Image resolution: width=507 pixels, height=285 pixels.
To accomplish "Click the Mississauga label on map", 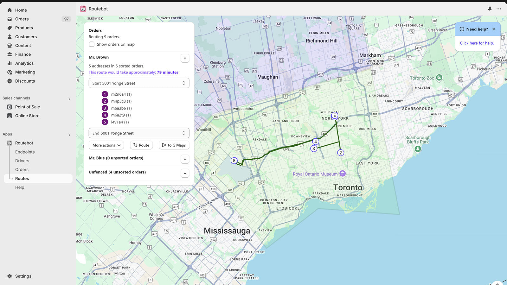I will [x=227, y=231].
